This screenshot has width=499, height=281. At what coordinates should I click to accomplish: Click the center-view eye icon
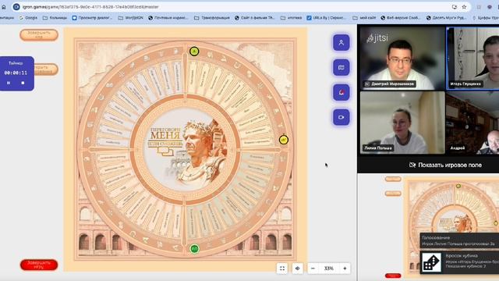(x=298, y=269)
